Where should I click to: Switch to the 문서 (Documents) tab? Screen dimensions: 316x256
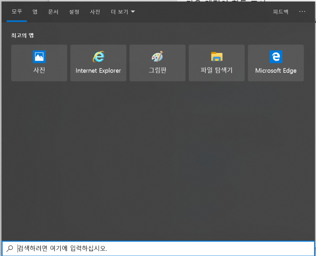pos(53,12)
